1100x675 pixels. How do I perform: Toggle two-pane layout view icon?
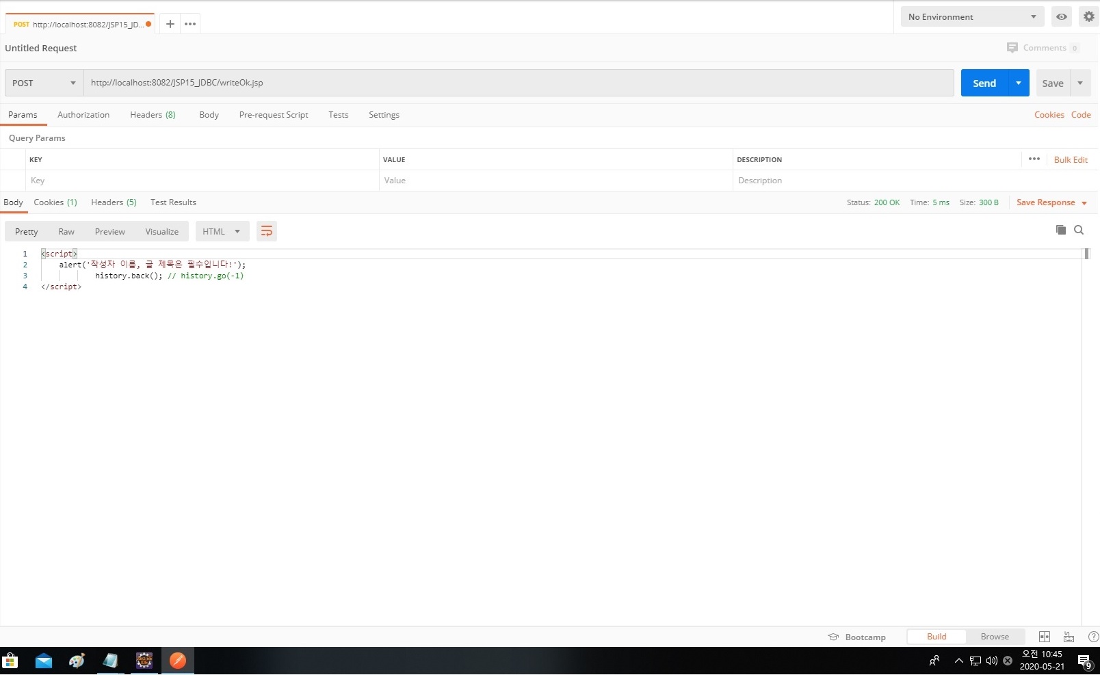coord(1044,637)
